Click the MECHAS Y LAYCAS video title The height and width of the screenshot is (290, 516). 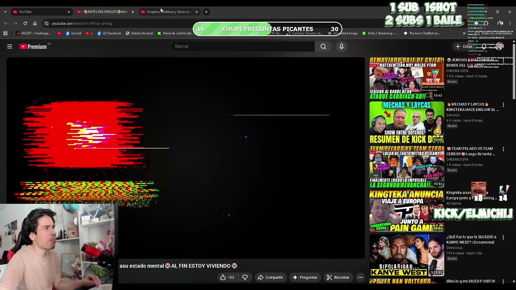point(472,107)
